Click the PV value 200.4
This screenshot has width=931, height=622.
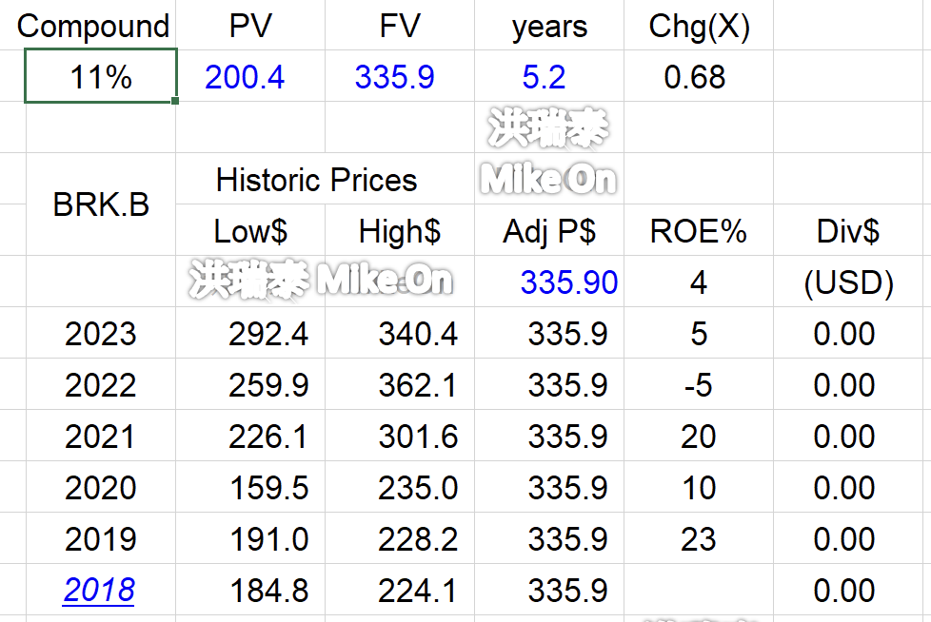coord(245,77)
